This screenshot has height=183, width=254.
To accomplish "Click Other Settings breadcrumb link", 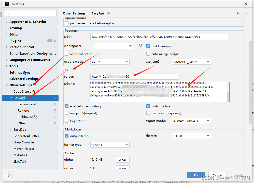I will [74, 13].
